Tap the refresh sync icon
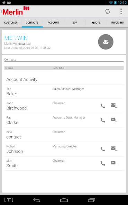Image resolution: width=128 pixels, height=205 pixels. pyautogui.click(x=108, y=11)
